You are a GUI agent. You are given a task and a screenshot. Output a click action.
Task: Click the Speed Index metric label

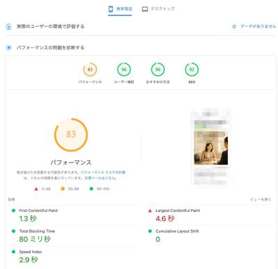pyautogui.click(x=31, y=252)
